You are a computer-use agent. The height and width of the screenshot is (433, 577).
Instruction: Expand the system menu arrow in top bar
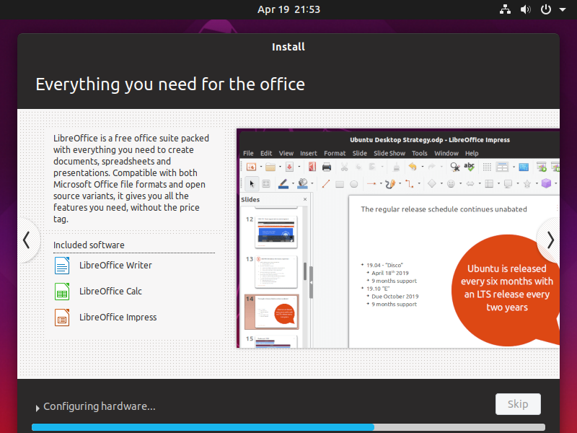point(563,9)
